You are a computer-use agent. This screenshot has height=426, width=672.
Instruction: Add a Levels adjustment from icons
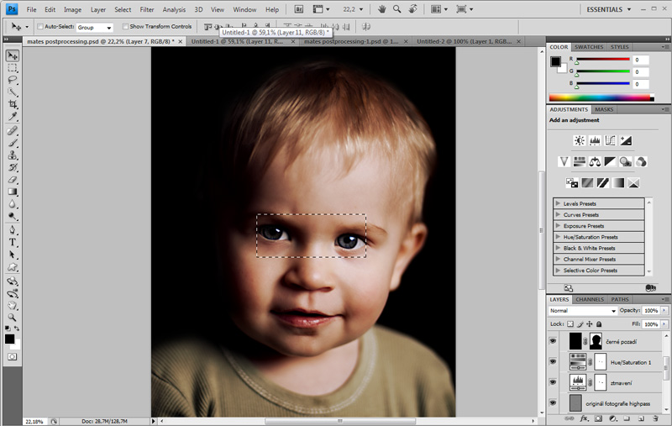coord(595,140)
